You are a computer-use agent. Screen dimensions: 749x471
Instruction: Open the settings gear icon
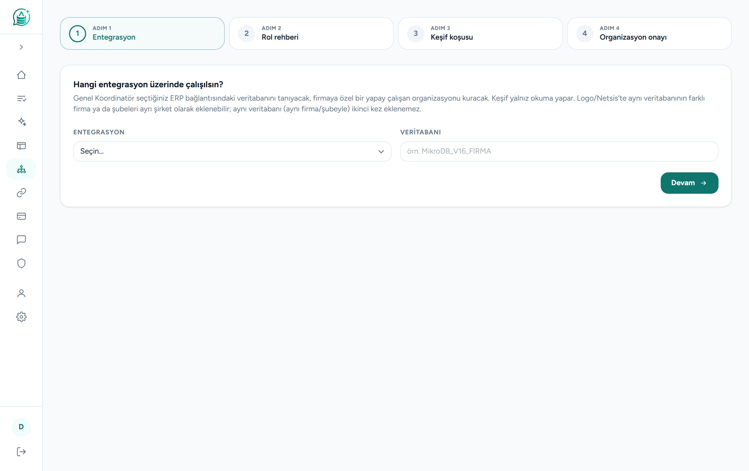point(21,317)
